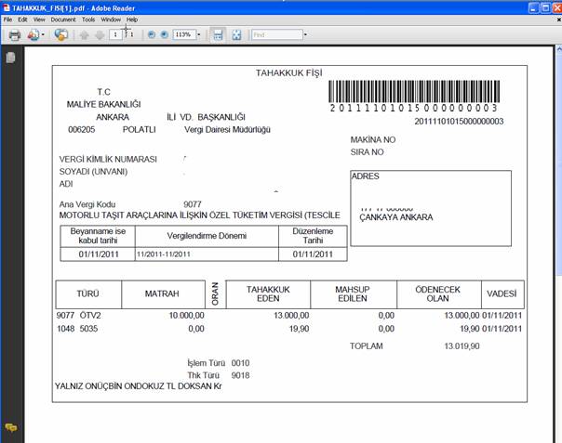The image size is (562, 443).
Task: Toggle single full page view icon
Action: (236, 35)
